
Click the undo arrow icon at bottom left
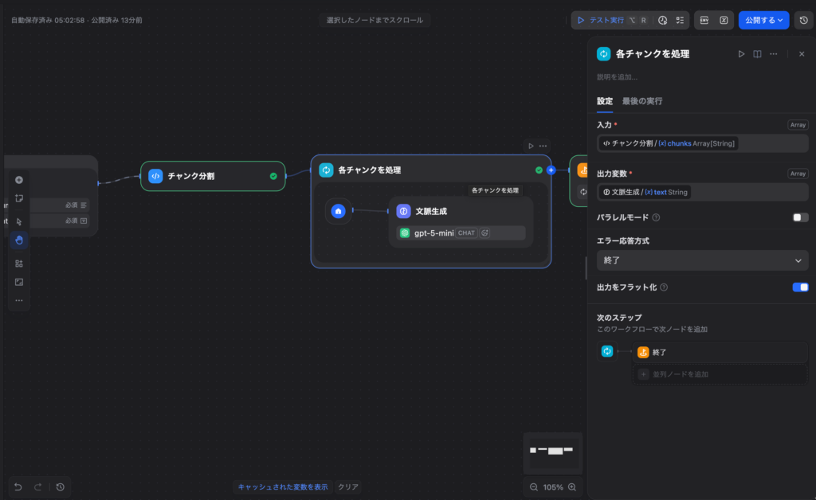click(19, 486)
